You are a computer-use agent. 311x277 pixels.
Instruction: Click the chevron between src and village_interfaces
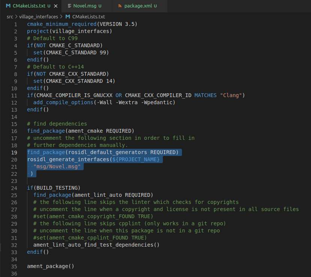click(16, 17)
